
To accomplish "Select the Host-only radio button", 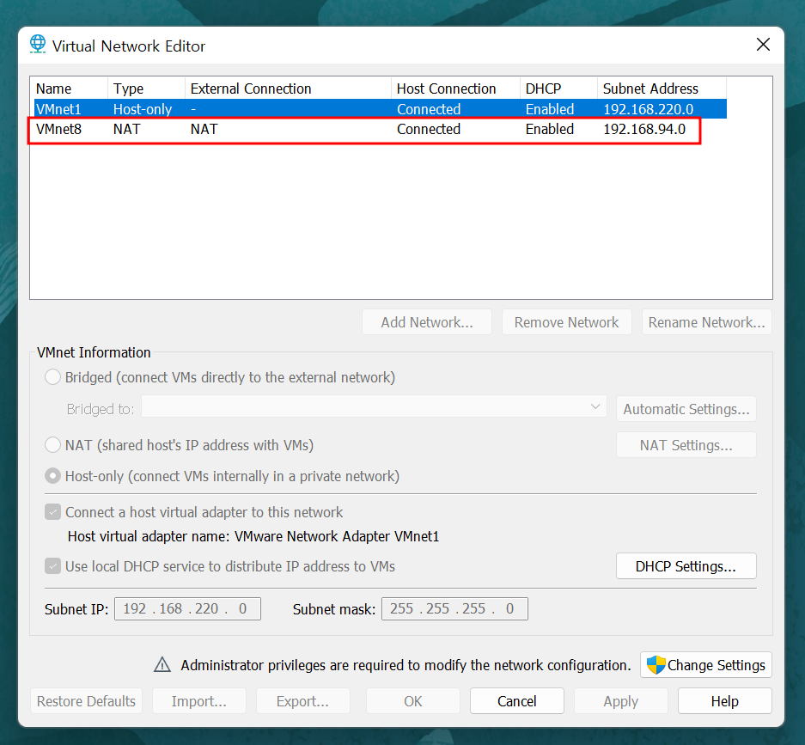I will click(53, 476).
